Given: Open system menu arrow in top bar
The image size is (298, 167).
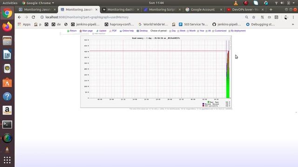Looking at the screenshot, I should coord(293,3).
